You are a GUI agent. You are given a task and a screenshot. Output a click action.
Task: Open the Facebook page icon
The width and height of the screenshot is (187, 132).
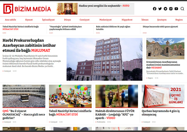(155, 9)
